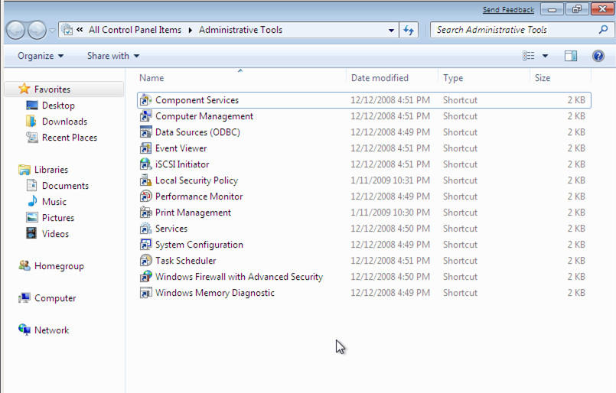Select the Libraries tree item label
The image size is (616, 393).
click(x=51, y=170)
